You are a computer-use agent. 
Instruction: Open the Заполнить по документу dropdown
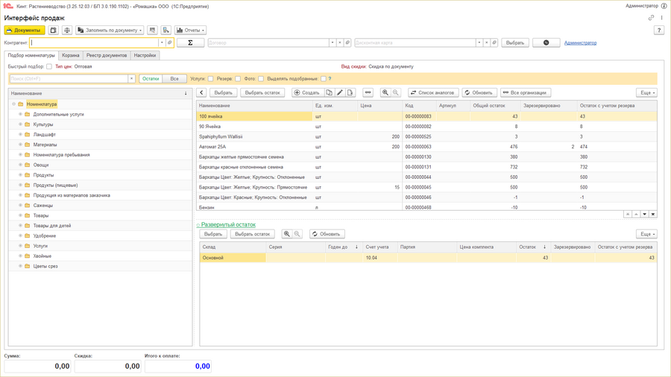click(110, 31)
